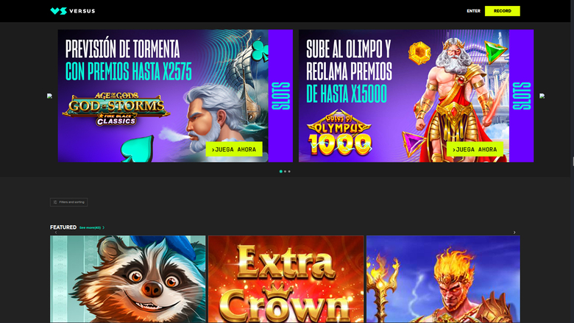
Task: Go to previous banner with left arrow
Action: [x=50, y=96]
